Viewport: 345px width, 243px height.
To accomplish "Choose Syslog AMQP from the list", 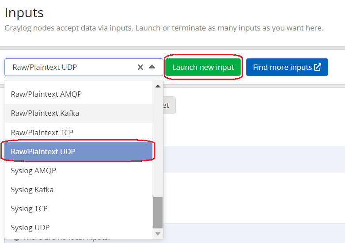I will click(x=78, y=171).
